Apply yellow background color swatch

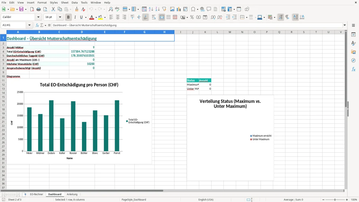[x=100, y=17]
